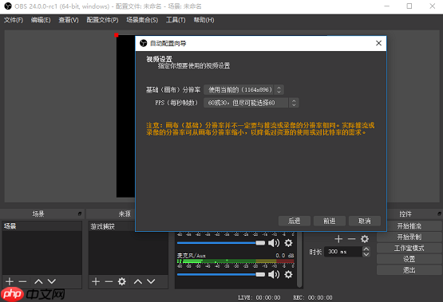Click the mixer panel vertical scrollbar
The width and height of the screenshot is (443, 302).
tap(300, 260)
